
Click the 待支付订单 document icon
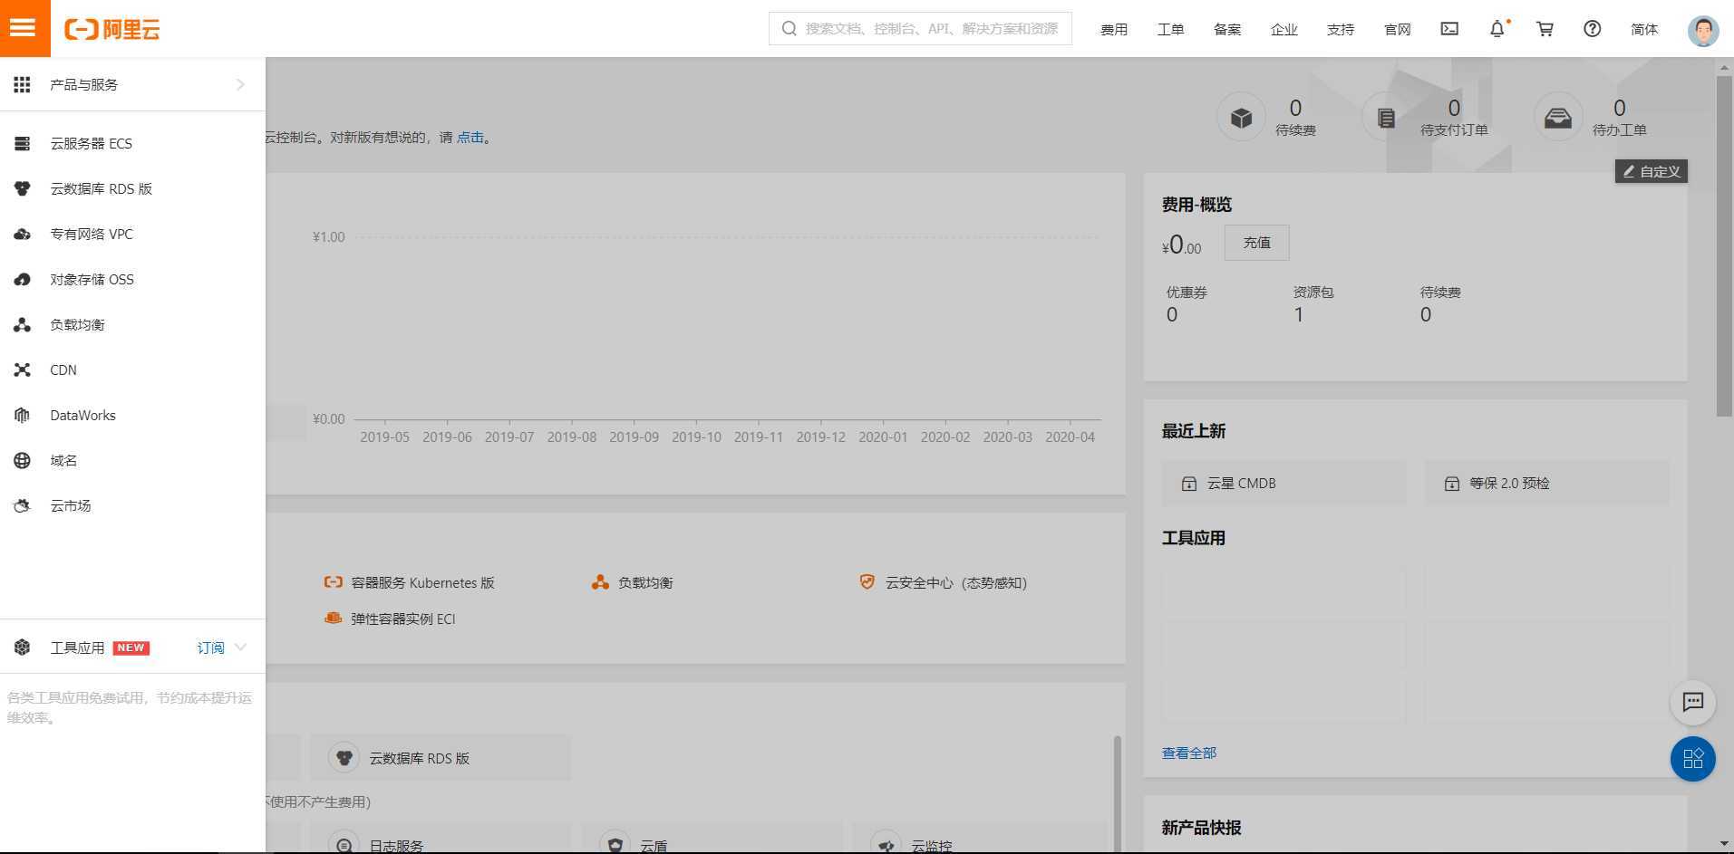(x=1386, y=118)
